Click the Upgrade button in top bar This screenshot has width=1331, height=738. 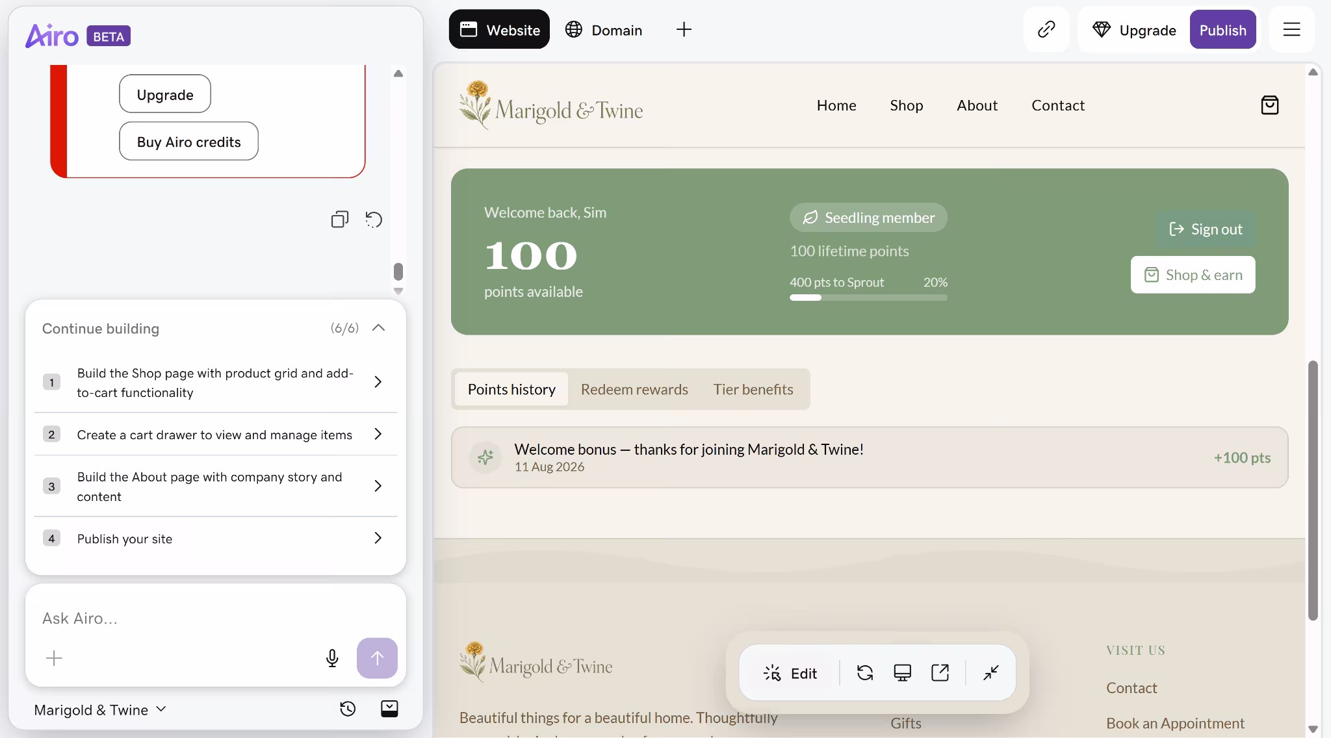point(1135,29)
